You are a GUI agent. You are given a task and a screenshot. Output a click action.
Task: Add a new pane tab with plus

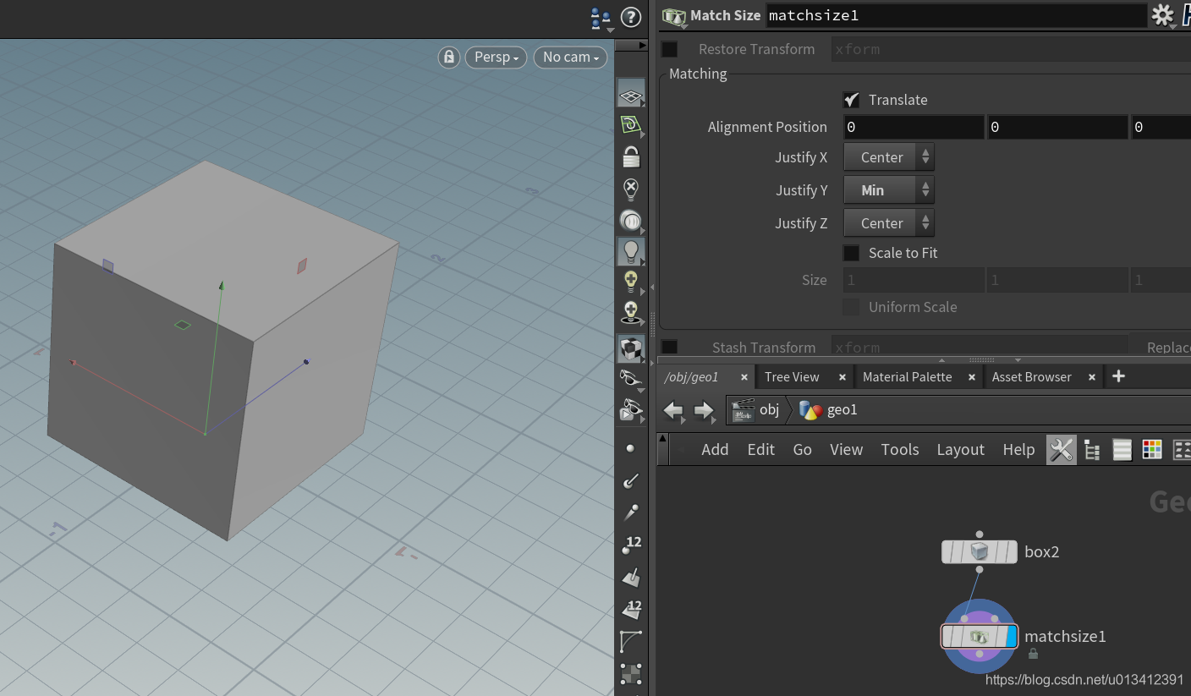(x=1118, y=376)
